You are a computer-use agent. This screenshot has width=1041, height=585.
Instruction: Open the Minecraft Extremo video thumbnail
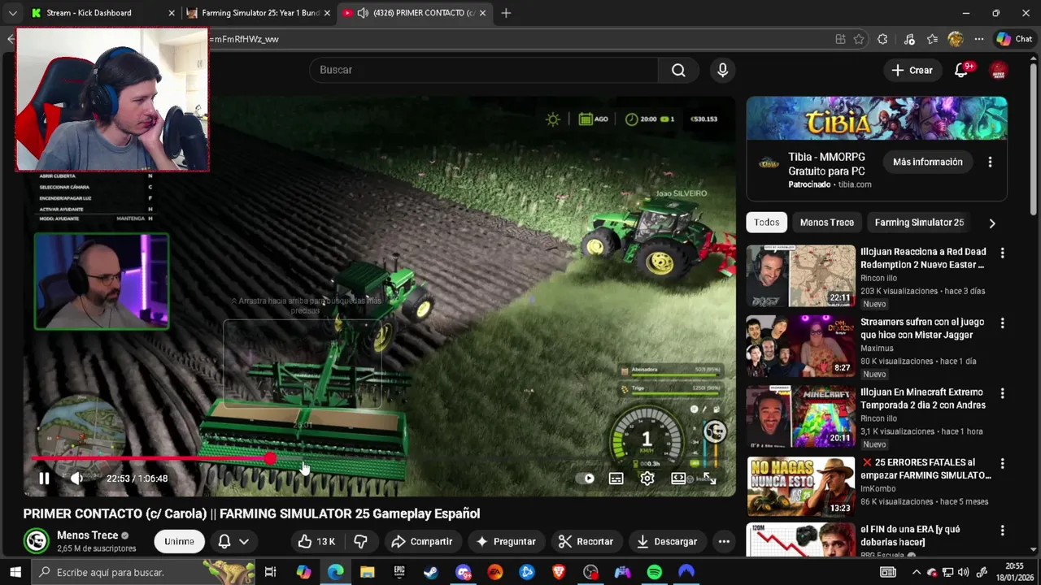click(801, 415)
